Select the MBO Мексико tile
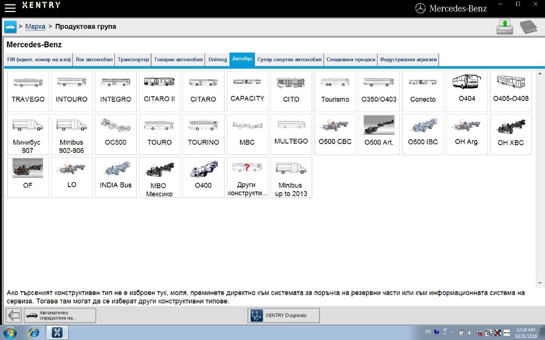Screen dimensions: 545x340 pyautogui.click(x=160, y=178)
